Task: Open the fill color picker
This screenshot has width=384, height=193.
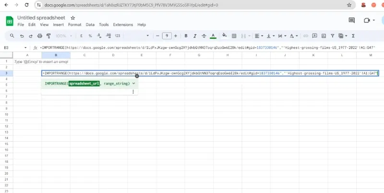Action: pos(224,36)
